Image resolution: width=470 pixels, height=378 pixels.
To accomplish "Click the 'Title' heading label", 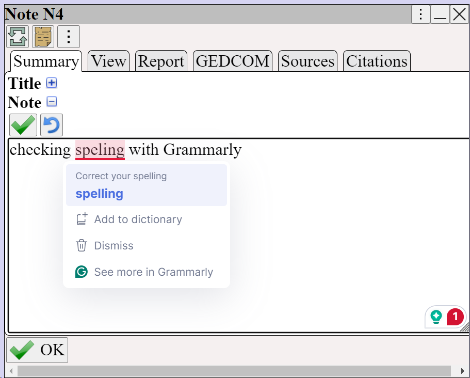I will point(24,83).
